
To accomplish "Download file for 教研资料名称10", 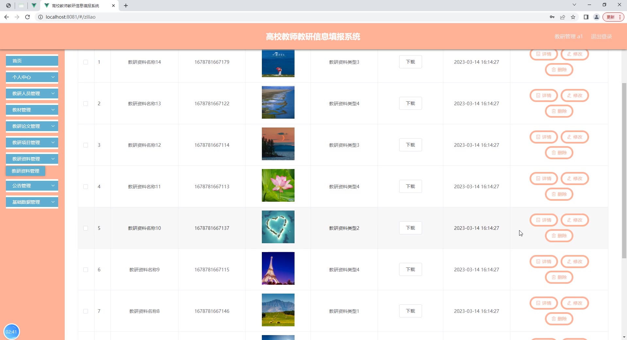I will (411, 228).
